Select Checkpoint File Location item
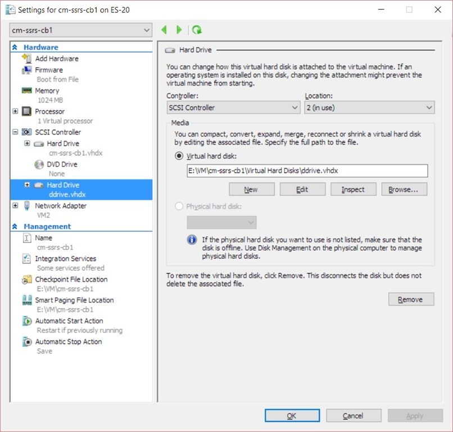This screenshot has height=432, width=453. tap(71, 279)
